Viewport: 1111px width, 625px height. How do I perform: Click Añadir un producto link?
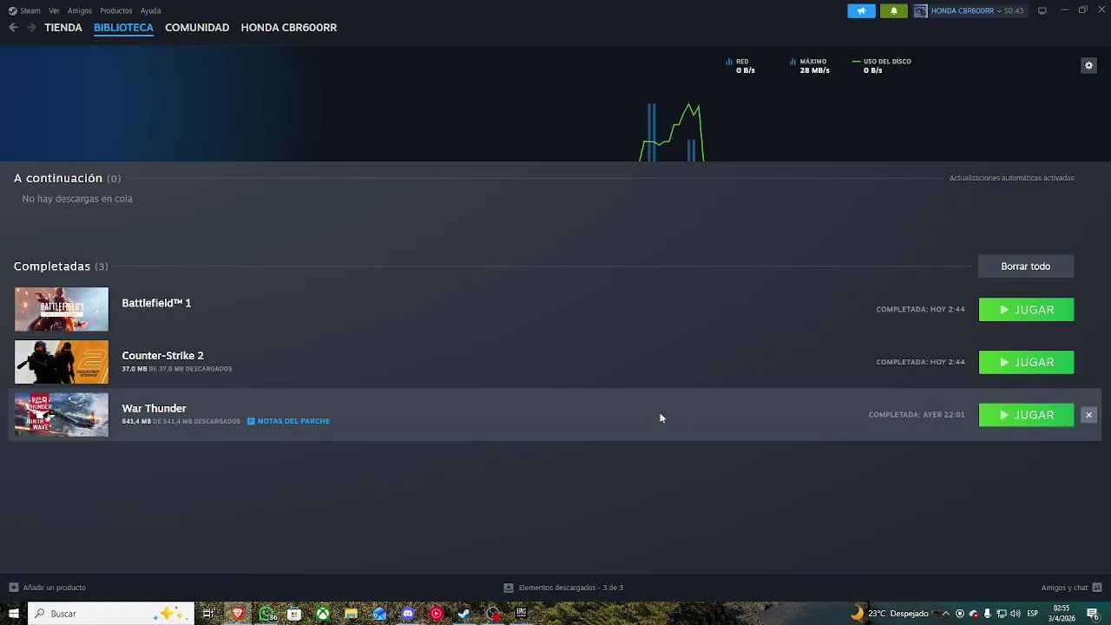point(54,588)
